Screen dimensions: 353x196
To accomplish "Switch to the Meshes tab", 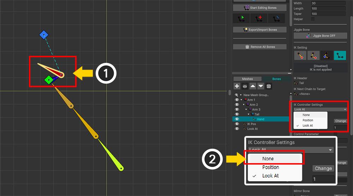I will (247, 79).
